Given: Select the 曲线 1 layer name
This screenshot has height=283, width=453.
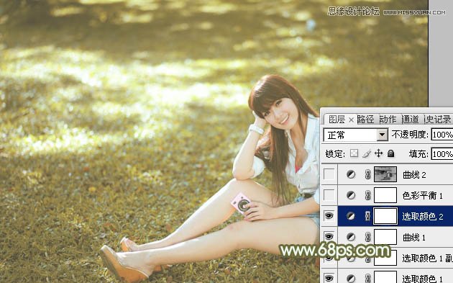Looking at the screenshot, I should click(414, 238).
